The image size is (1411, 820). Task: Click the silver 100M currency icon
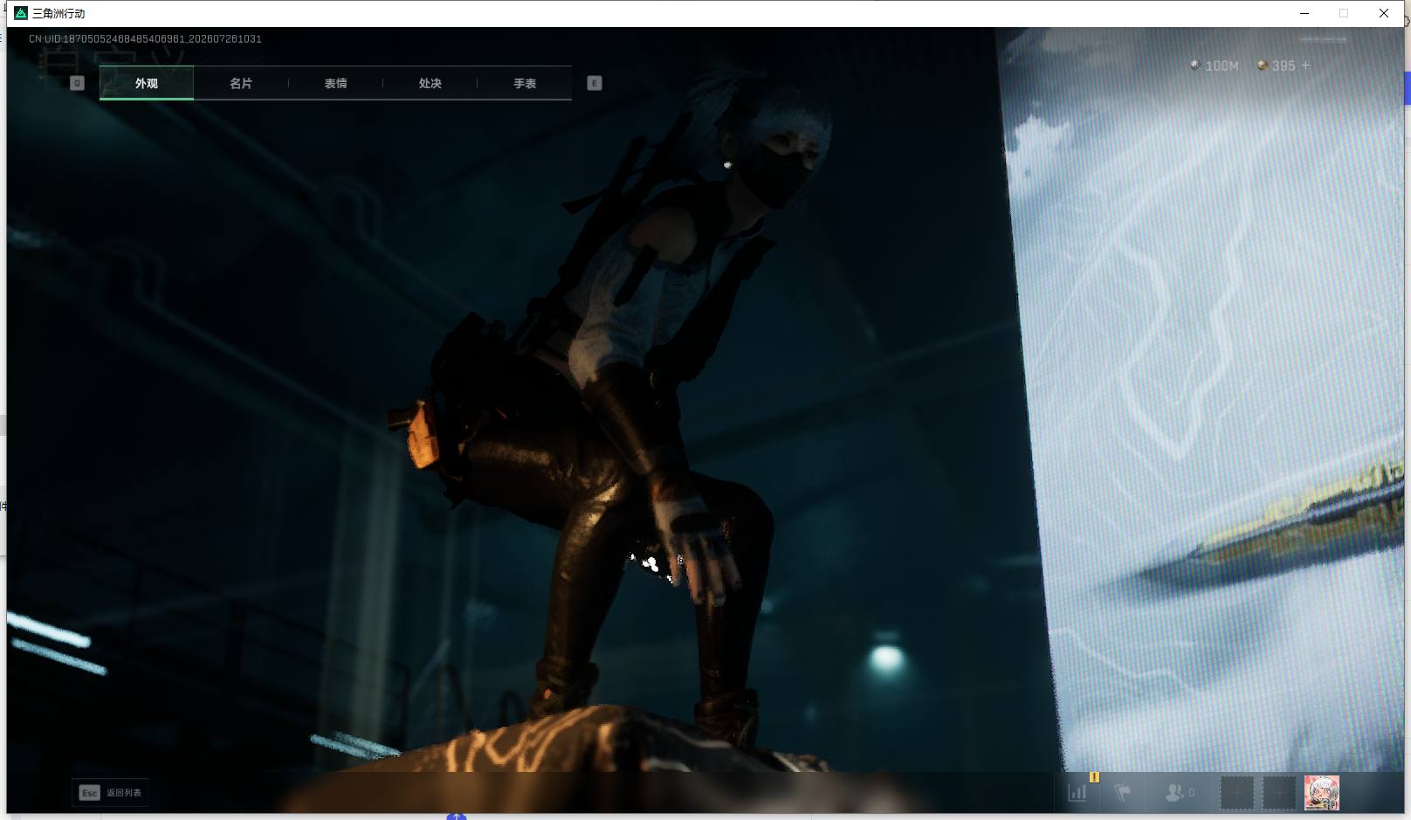pyautogui.click(x=1194, y=65)
